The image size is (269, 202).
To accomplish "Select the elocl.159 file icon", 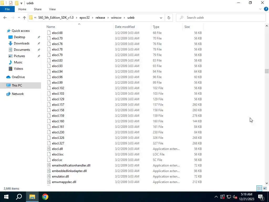I will pos(49,116).
